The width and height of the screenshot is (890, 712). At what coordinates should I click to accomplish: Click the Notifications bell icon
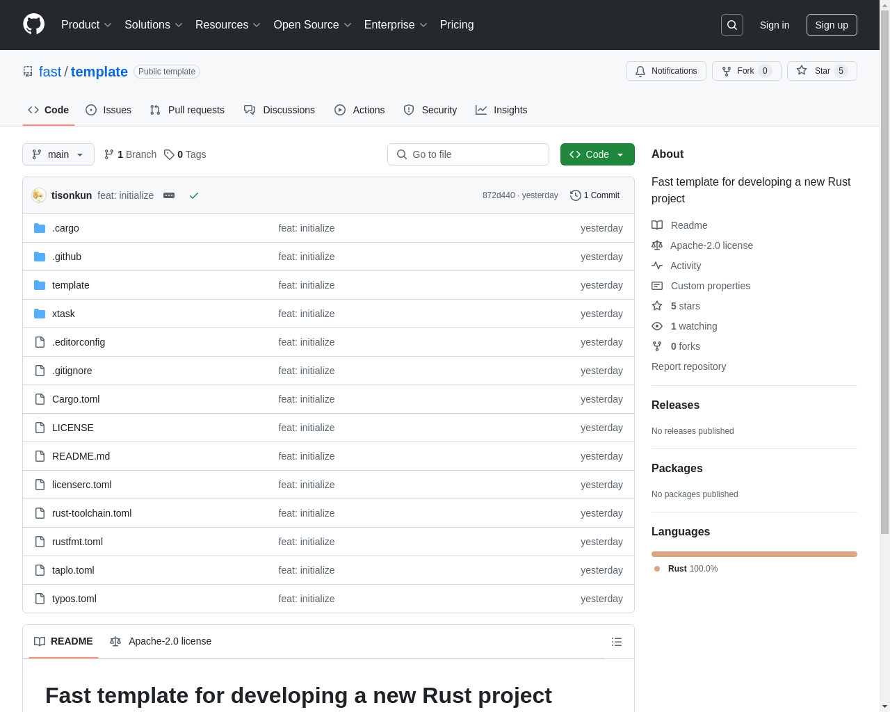(x=640, y=71)
